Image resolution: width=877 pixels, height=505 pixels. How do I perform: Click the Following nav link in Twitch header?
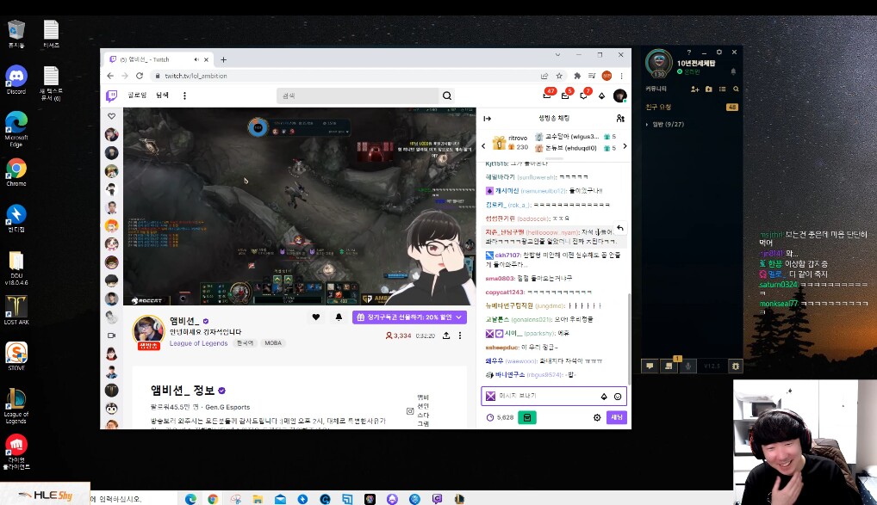137,95
